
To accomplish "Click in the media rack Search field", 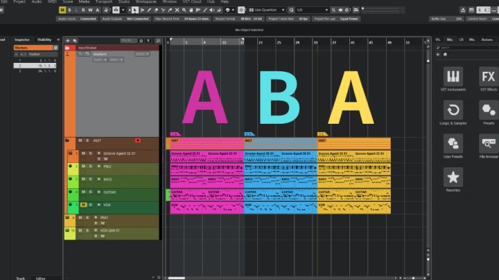I will click(x=467, y=48).
